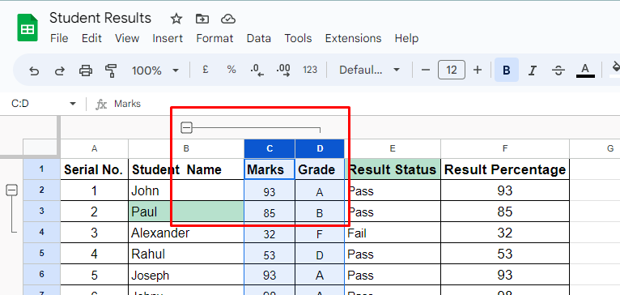Open the Tools menu
This screenshot has height=295, width=620.
(x=298, y=38)
